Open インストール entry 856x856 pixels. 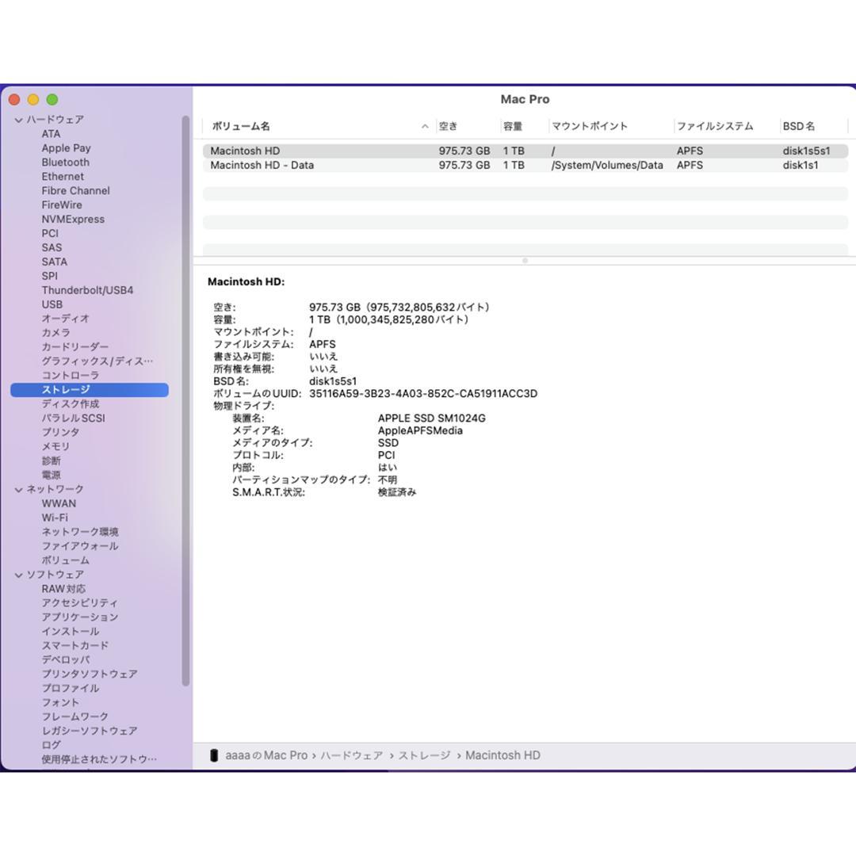(x=70, y=631)
